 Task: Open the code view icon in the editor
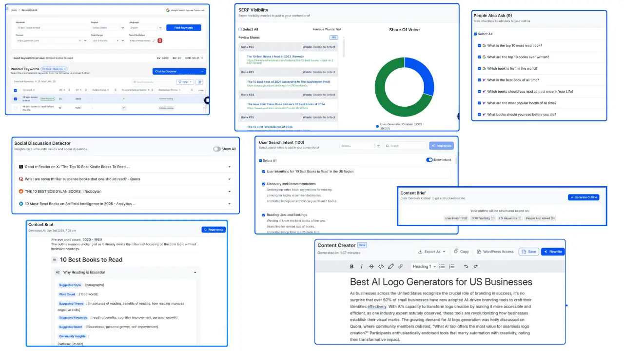(x=381, y=266)
